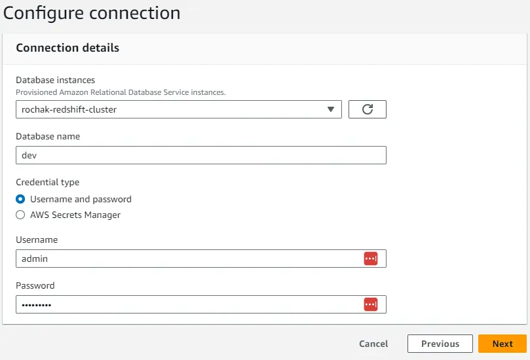Focus the Database name field containing dev

(200, 155)
